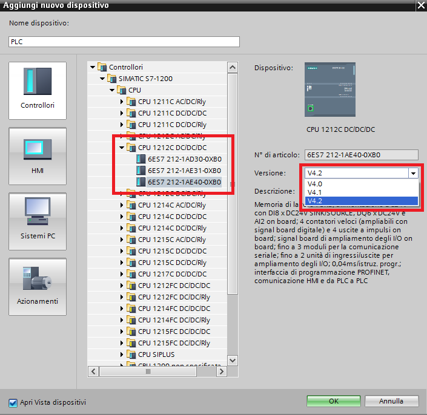This screenshot has width=427, height=415.
Task: Toggle Apri Vista dispositivi checkbox
Action: point(13,403)
